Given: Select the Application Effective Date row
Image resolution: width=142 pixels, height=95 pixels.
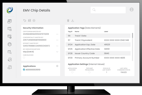Looking at the screenshot, I should [98, 49].
